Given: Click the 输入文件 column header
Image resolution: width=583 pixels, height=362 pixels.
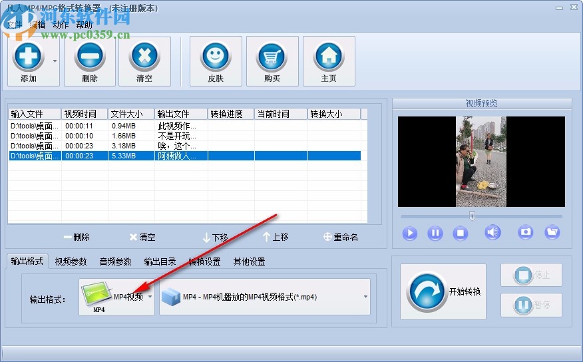Looking at the screenshot, I should coord(35,114).
